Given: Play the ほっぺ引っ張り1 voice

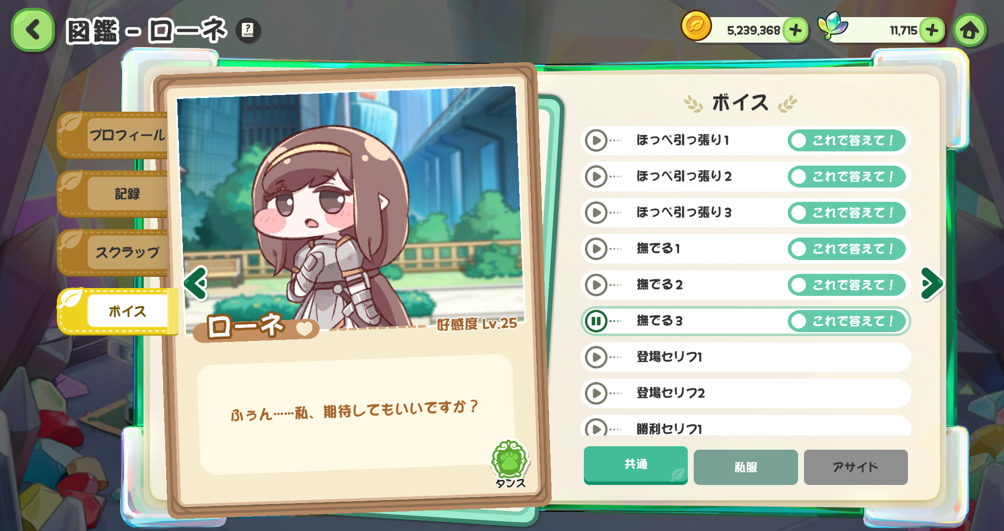Looking at the screenshot, I should [597, 141].
